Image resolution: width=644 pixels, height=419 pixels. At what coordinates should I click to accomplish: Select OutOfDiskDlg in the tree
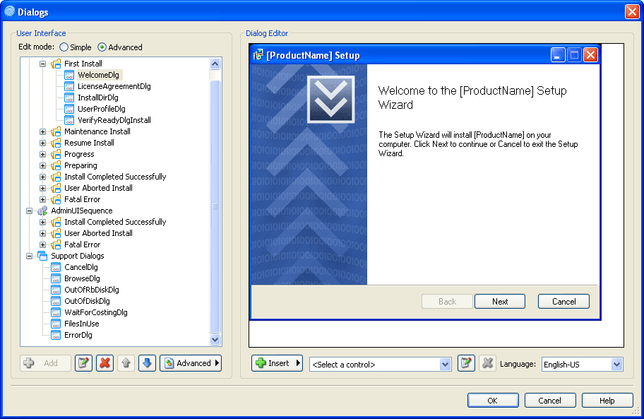87,301
